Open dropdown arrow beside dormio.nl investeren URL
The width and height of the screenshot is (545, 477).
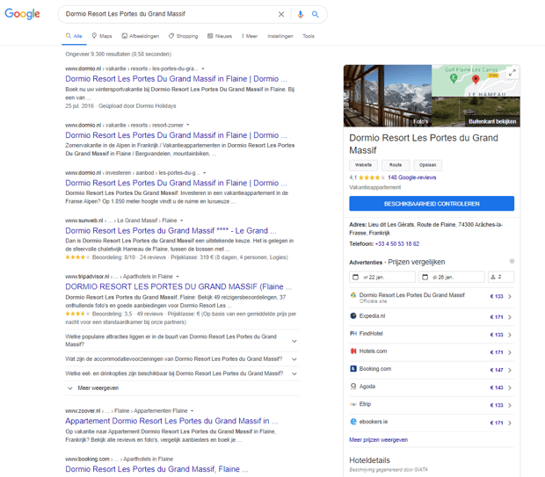coord(205,173)
